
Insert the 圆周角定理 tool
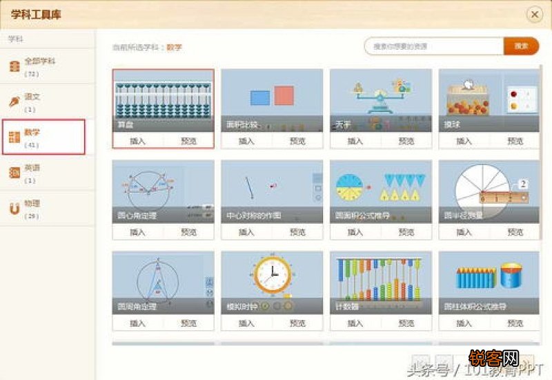[137, 323]
